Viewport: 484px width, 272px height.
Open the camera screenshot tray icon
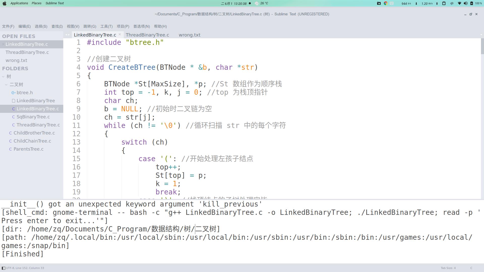point(379,3)
